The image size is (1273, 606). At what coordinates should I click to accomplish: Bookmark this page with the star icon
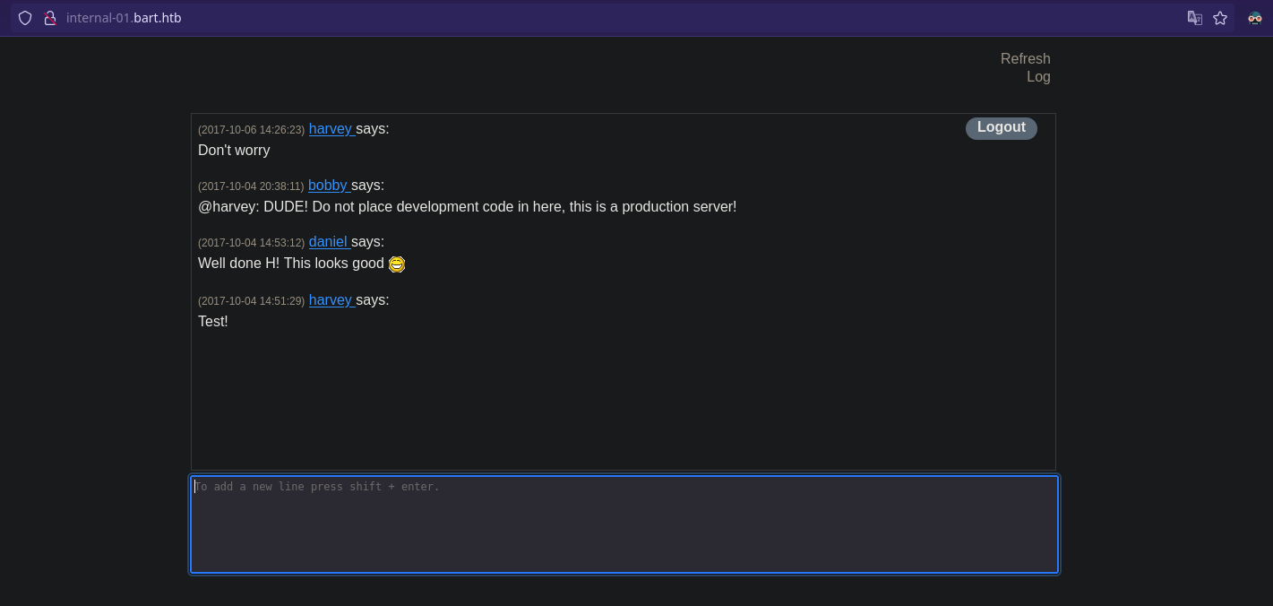(1220, 18)
